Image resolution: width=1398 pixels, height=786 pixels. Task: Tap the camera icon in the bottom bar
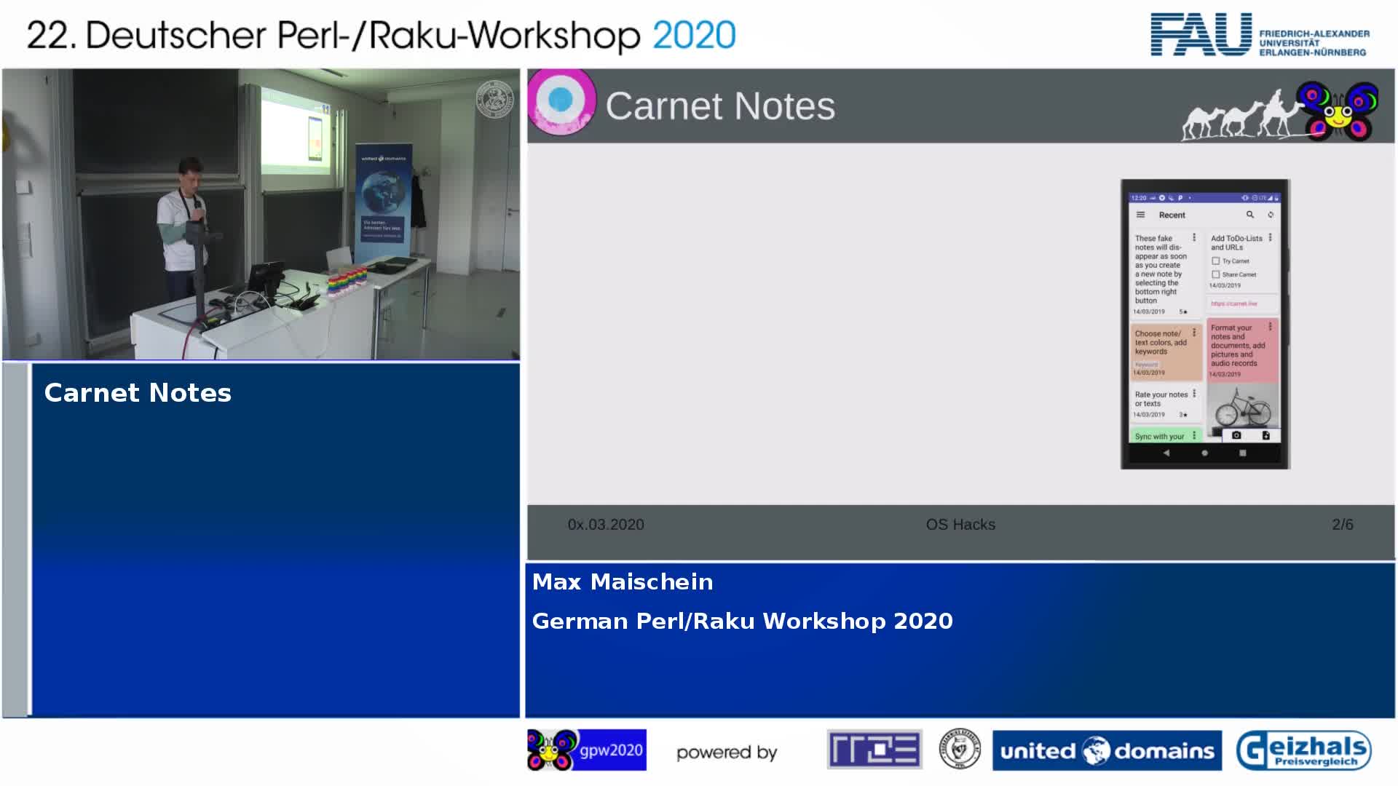[x=1236, y=435]
